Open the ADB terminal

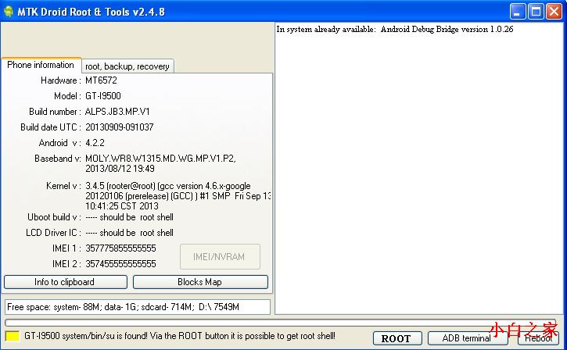point(467,338)
